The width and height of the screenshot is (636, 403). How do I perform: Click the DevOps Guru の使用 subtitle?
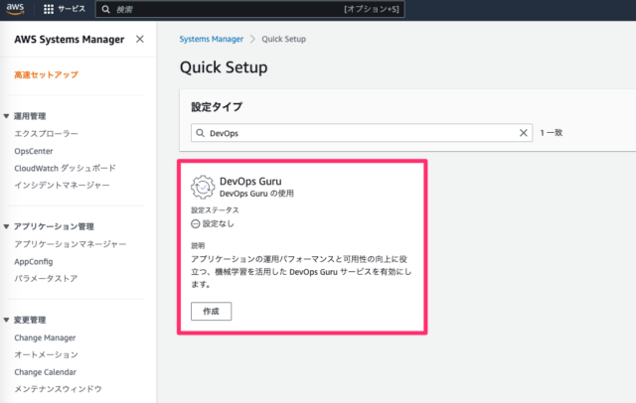[256, 194]
